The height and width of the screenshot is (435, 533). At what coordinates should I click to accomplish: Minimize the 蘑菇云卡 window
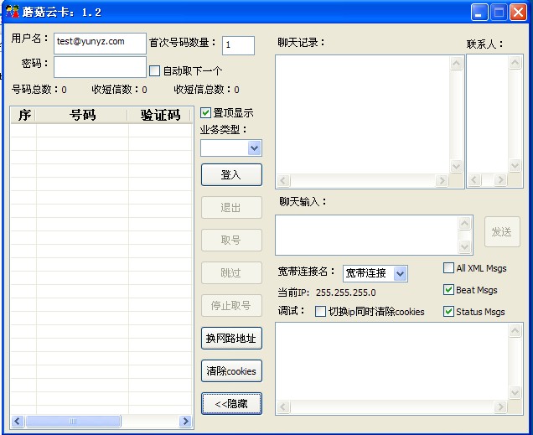pos(479,13)
